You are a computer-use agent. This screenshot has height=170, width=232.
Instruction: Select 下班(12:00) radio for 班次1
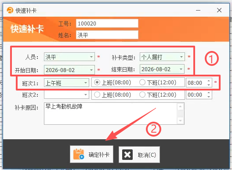(x=142, y=82)
